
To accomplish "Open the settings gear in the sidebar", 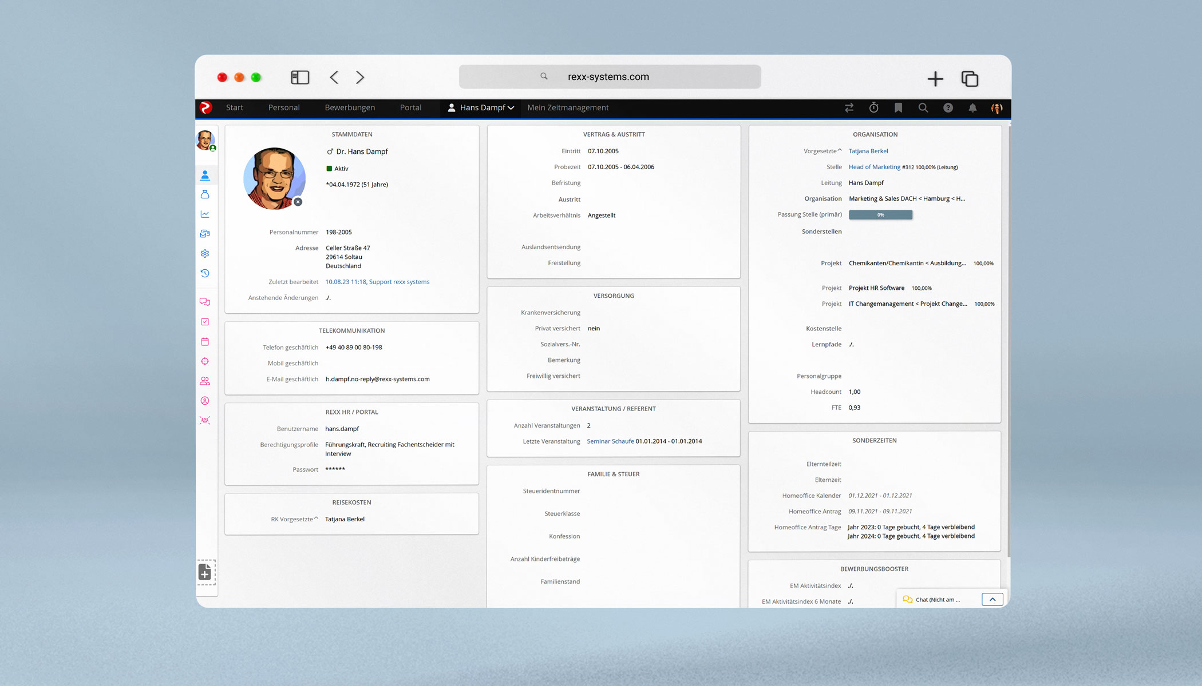I will pos(205,253).
